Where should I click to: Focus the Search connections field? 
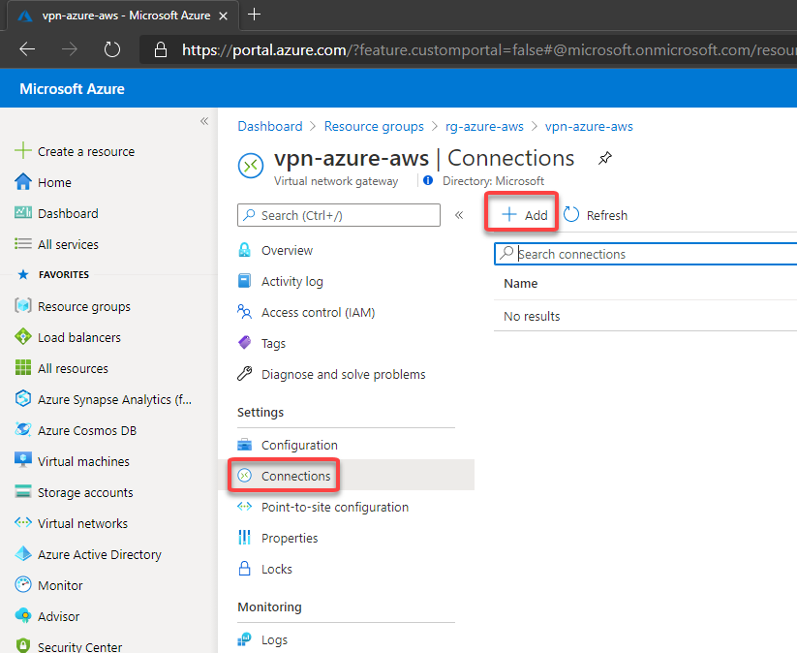point(646,254)
